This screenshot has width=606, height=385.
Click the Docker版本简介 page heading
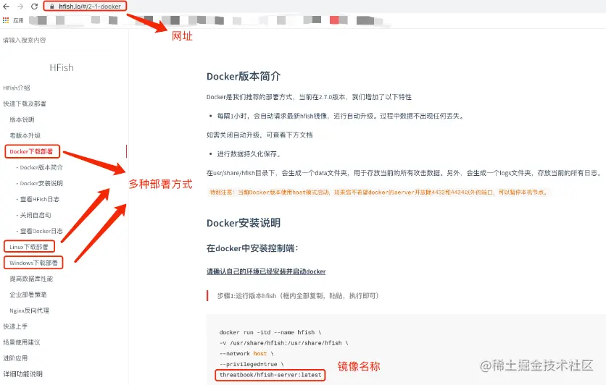point(244,76)
